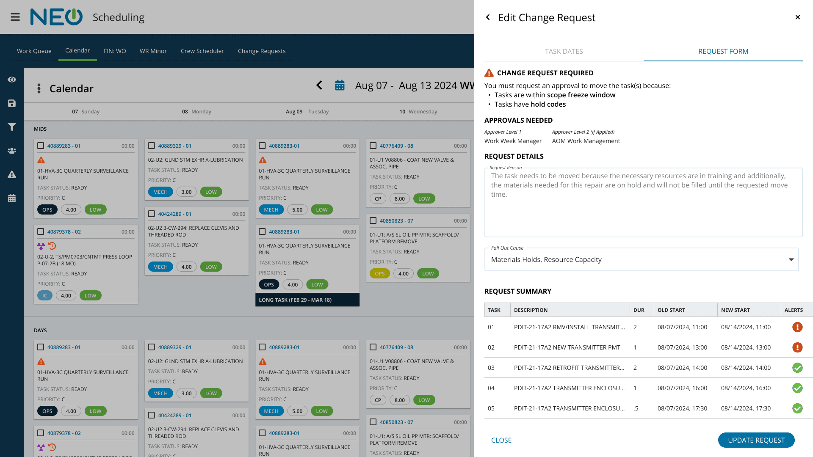Open the filter funnel icon
Image resolution: width=813 pixels, height=457 pixels.
tap(12, 127)
